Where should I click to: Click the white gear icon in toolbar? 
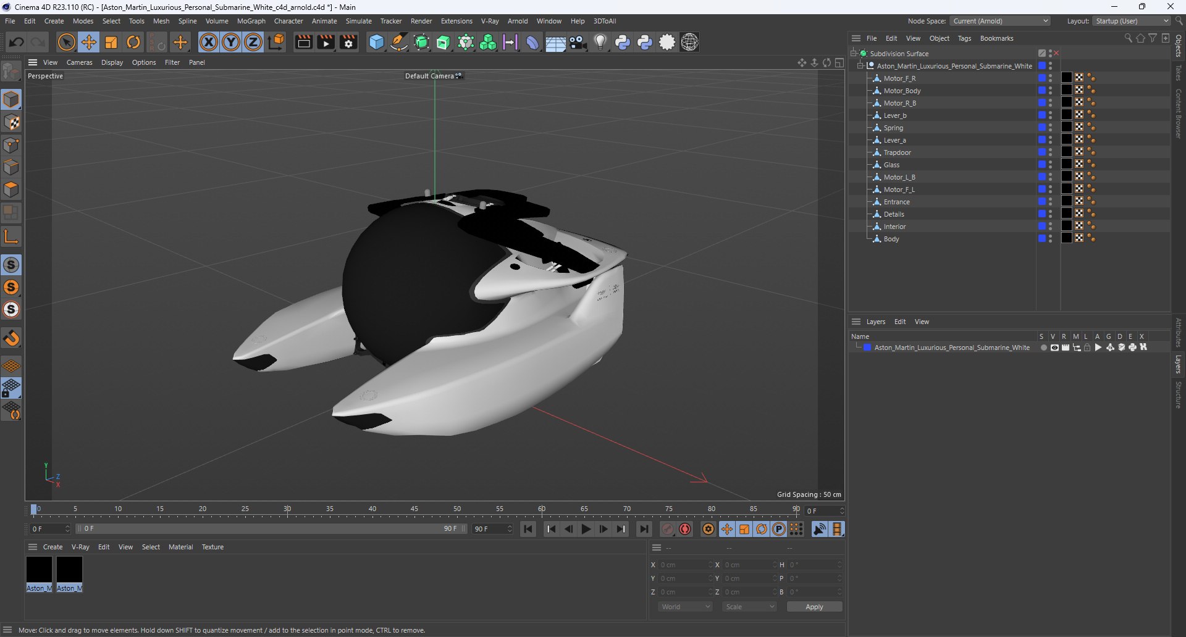pyautogui.click(x=667, y=42)
